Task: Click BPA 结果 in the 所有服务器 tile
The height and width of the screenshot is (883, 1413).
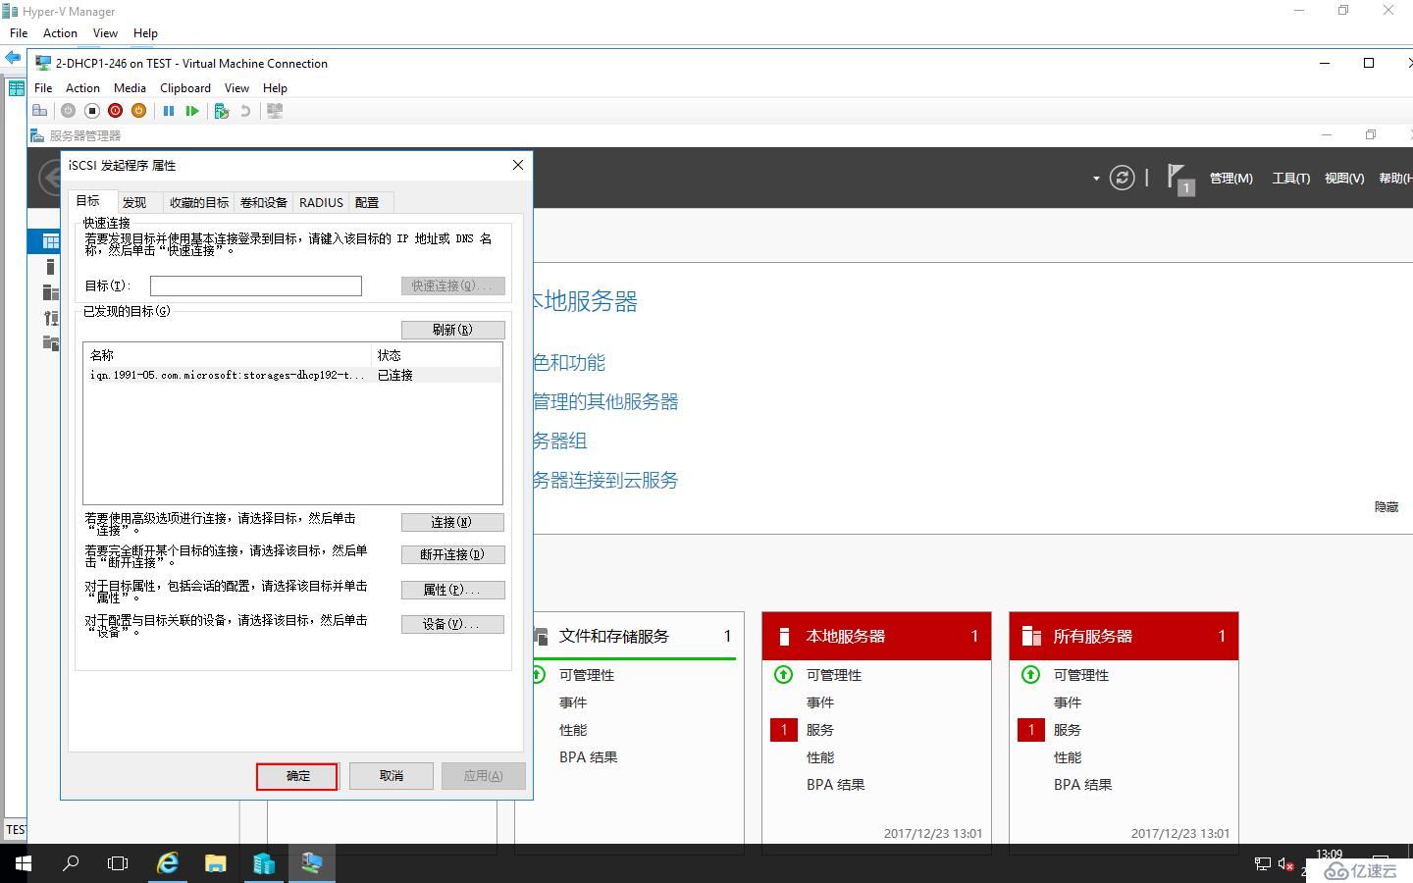Action: (x=1083, y=785)
